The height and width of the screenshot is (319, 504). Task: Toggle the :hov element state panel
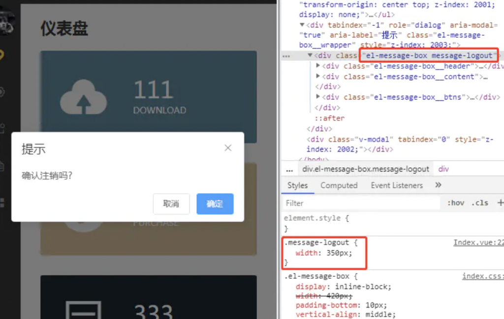455,203
